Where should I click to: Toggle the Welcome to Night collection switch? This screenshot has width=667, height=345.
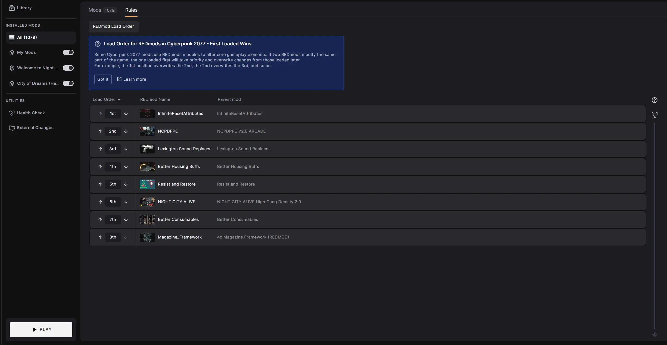coord(68,68)
